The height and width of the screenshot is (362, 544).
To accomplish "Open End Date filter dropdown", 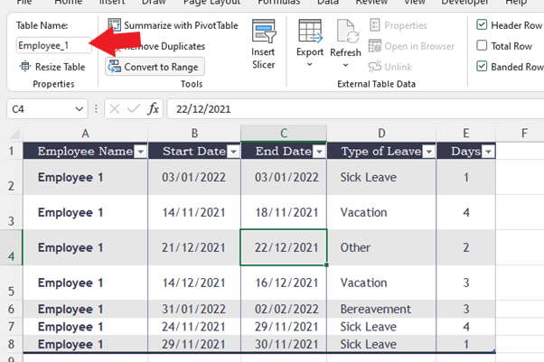I will (319, 152).
